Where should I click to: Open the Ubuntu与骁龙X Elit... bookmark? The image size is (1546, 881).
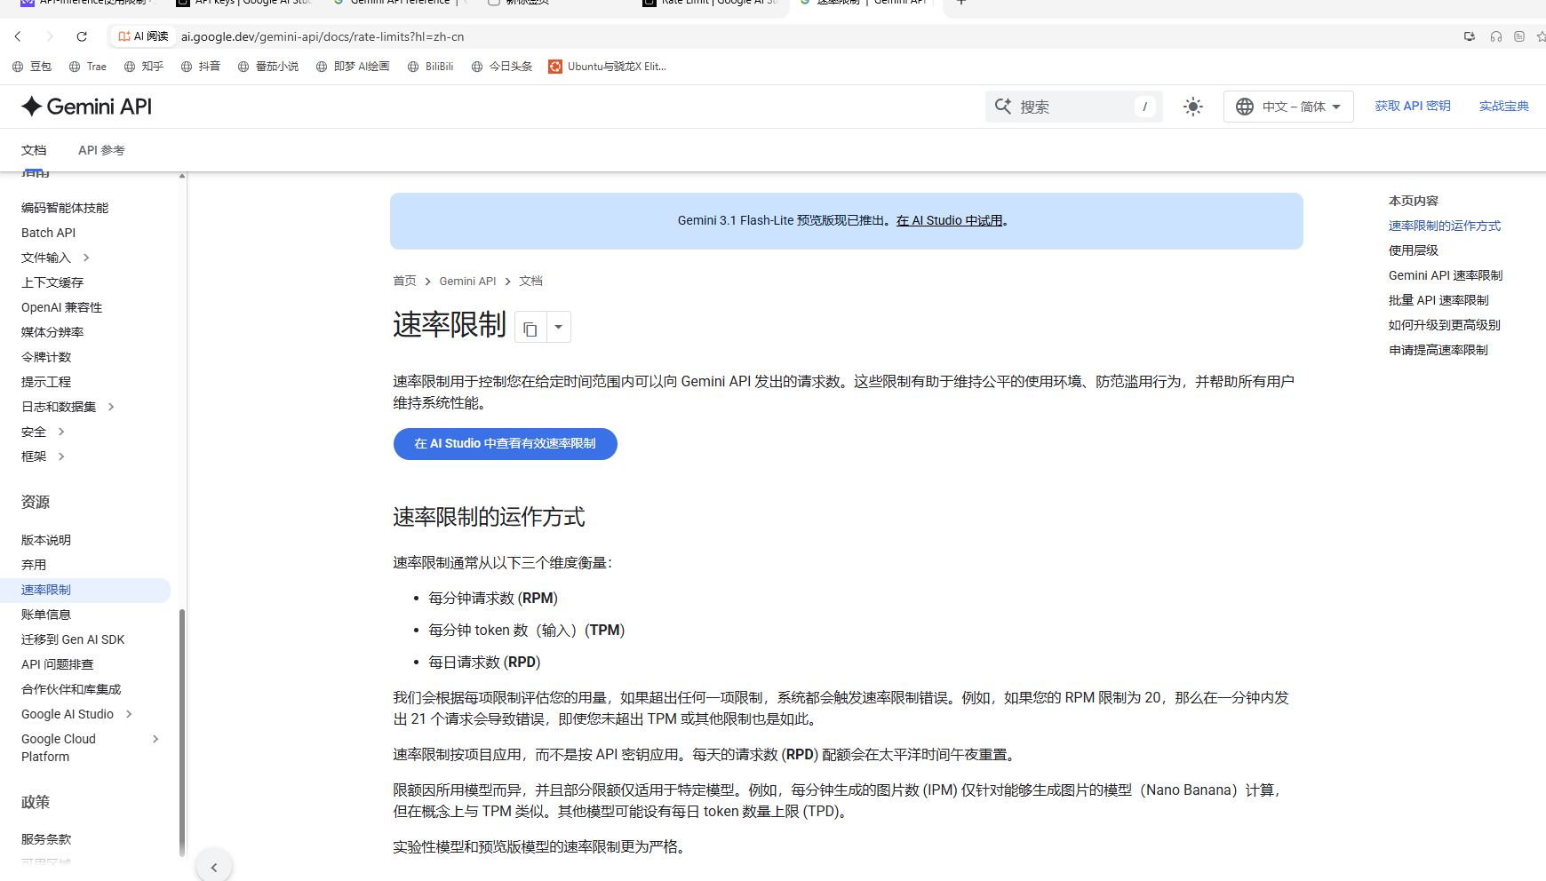coord(608,67)
